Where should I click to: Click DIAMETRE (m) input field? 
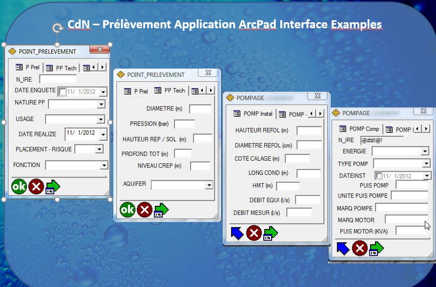[x=200, y=109]
